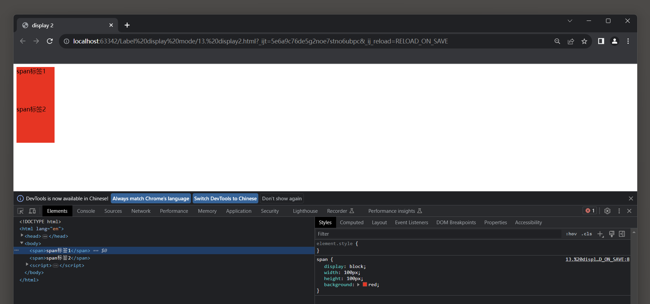Select the html lang element node
This screenshot has height=304, width=650.
tap(41, 229)
